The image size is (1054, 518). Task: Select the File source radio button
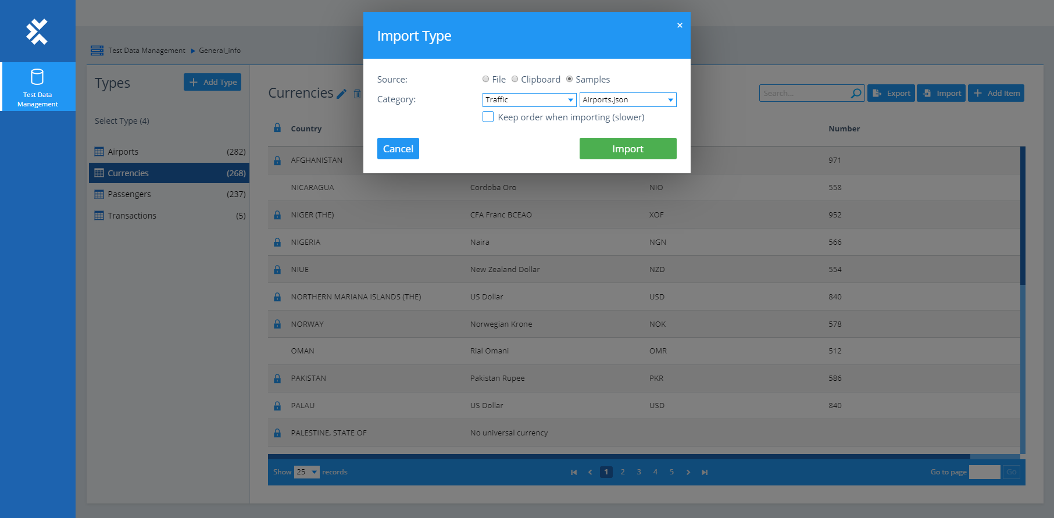point(485,79)
